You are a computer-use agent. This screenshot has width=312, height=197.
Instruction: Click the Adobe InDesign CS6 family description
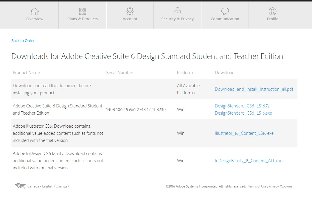[58, 161]
